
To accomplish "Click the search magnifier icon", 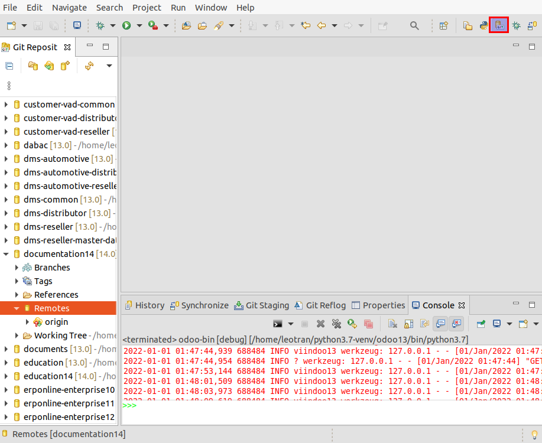I will [x=414, y=25].
